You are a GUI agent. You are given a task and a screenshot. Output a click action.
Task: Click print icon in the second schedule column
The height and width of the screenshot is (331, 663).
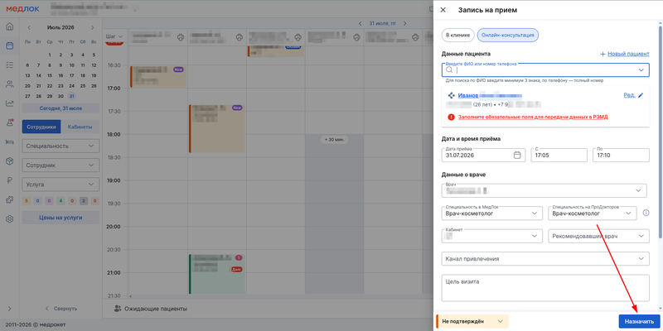pos(240,37)
